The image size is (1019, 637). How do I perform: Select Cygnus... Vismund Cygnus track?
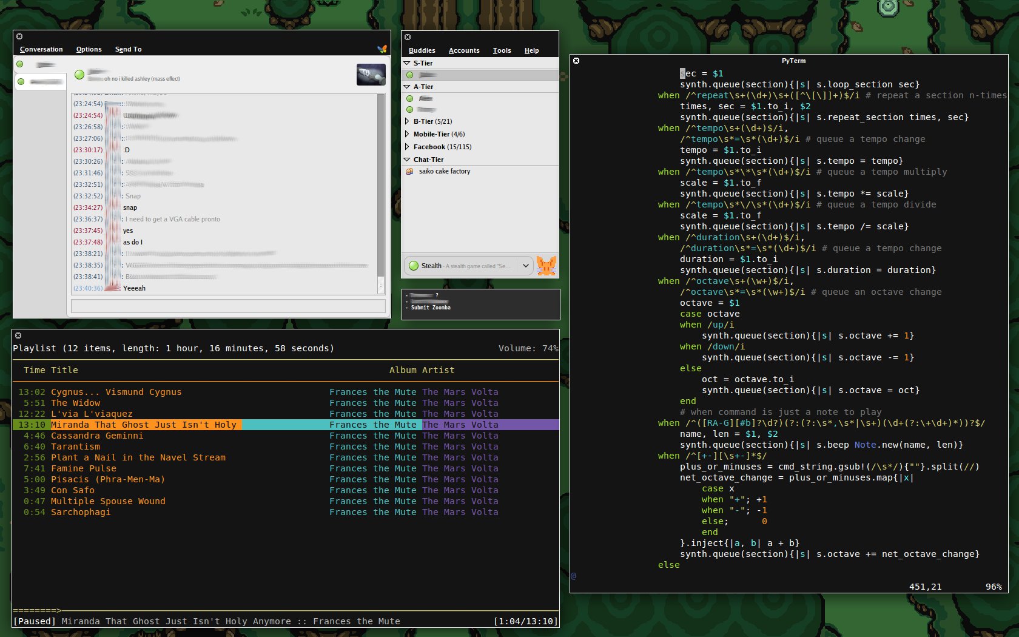pyautogui.click(x=285, y=393)
